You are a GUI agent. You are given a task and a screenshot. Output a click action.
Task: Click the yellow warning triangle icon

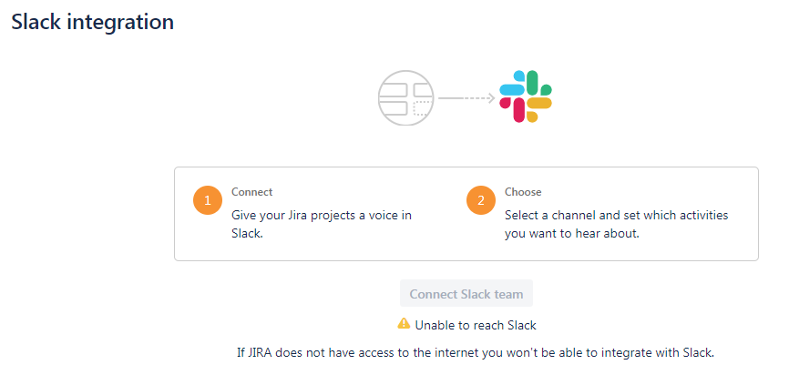click(404, 323)
